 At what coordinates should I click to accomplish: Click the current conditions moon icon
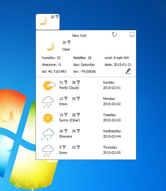point(50,47)
